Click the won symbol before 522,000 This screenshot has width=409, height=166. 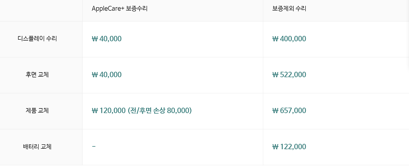[x=275, y=75]
